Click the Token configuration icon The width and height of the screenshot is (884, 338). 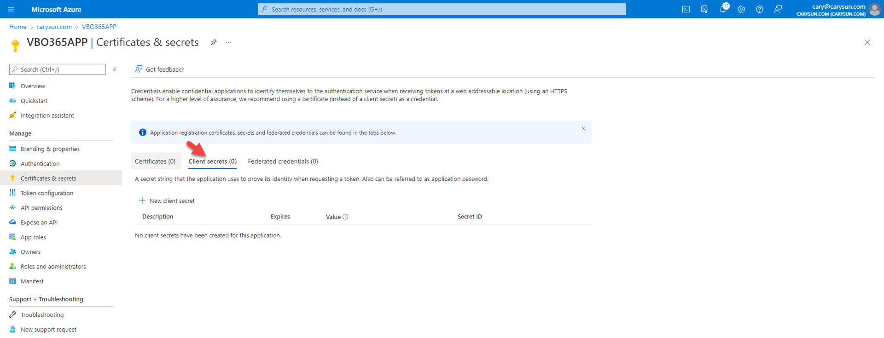point(12,193)
